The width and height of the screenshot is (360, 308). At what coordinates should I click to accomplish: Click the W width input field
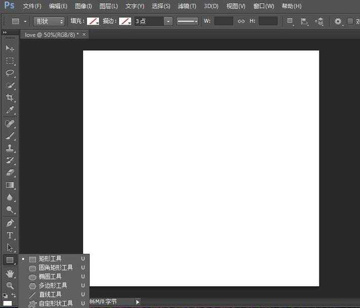pyautogui.click(x=224, y=21)
